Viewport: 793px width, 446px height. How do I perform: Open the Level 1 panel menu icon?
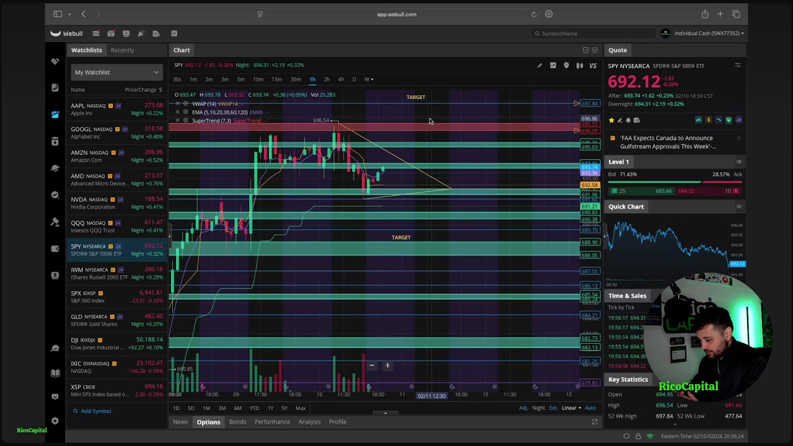[x=738, y=162]
